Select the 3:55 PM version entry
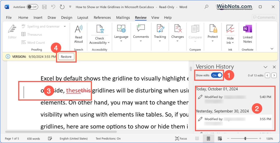The image size is (280, 143). point(234,121)
